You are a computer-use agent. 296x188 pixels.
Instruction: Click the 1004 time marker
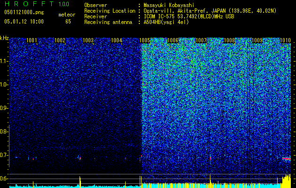(117, 40)
